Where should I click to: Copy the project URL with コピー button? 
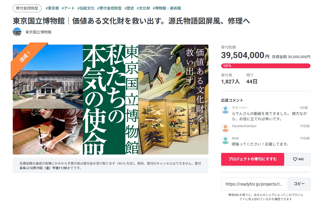point(299,184)
